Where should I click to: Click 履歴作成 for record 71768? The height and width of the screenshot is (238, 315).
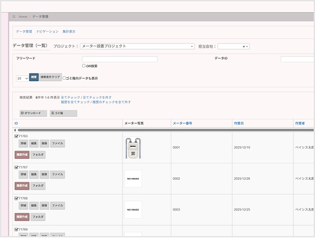click(x=22, y=217)
